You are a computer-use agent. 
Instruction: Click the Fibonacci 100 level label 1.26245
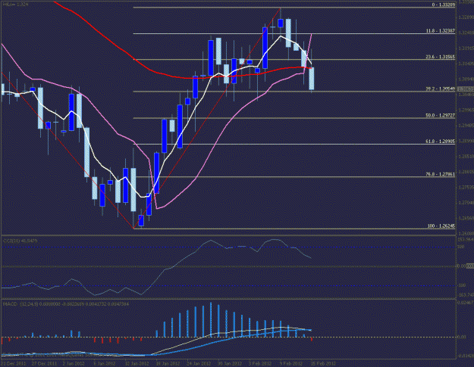(441, 225)
